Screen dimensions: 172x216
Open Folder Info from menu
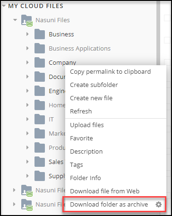coord(86,178)
